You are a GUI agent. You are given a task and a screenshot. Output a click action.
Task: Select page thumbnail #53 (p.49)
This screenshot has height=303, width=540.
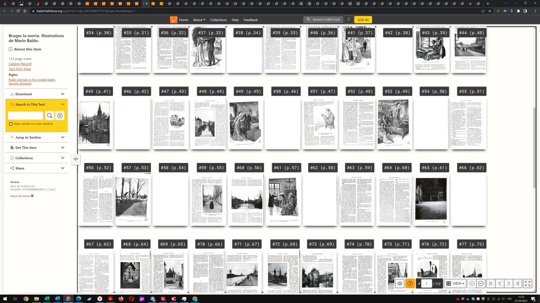394,123
